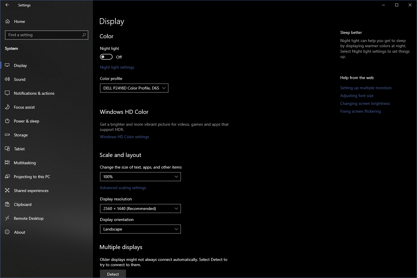Open Advanced scaling settings link
417x278 pixels.
click(123, 188)
